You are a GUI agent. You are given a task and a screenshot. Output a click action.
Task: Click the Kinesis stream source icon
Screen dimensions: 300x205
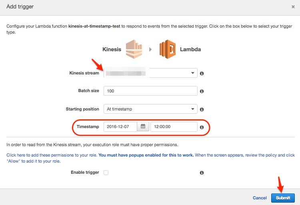point(134,49)
